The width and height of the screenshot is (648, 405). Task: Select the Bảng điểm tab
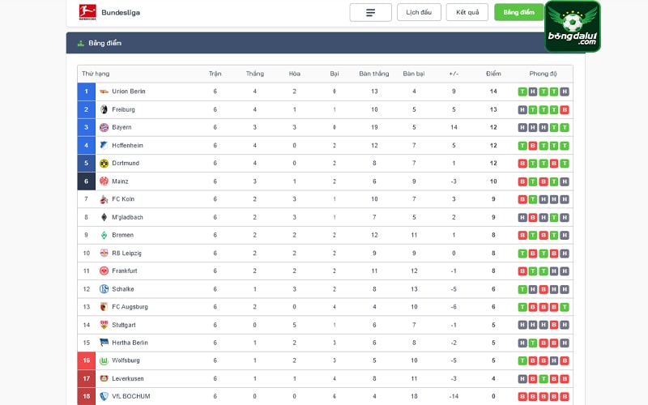[518, 12]
